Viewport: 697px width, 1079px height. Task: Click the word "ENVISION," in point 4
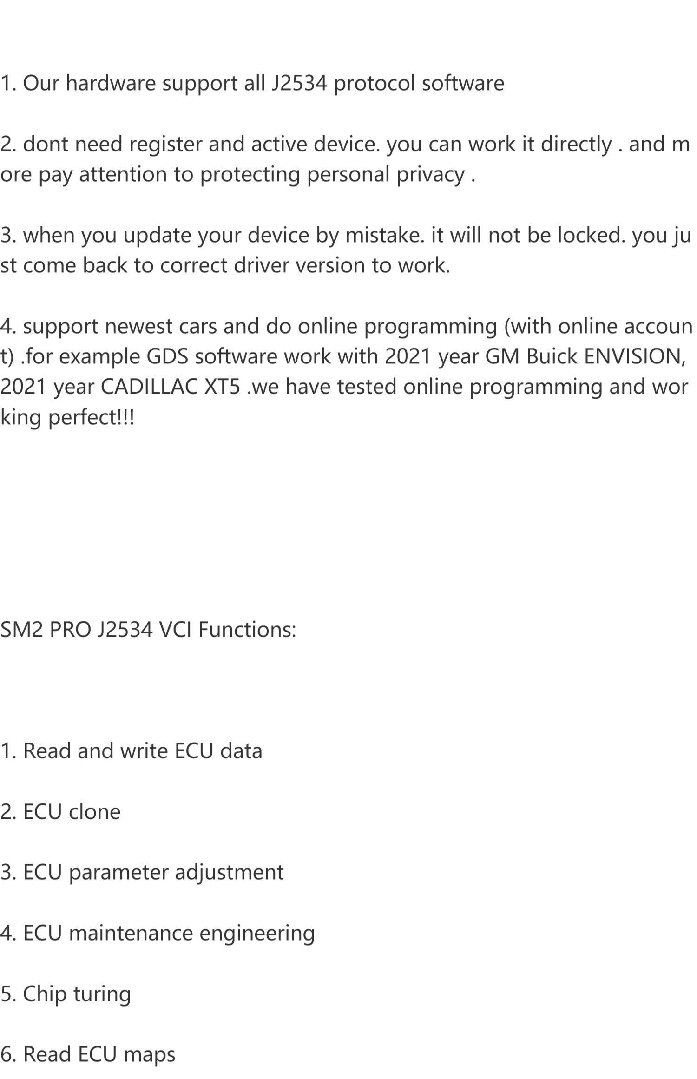click(x=634, y=356)
